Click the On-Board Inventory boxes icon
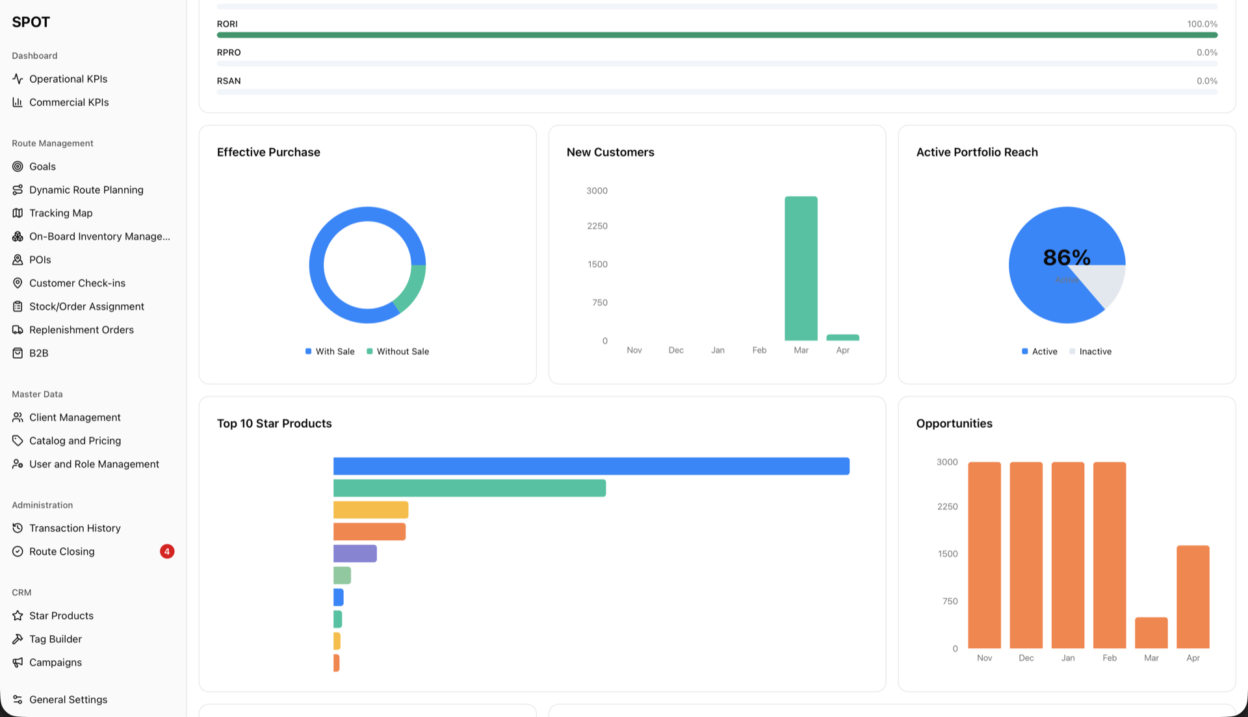Screen dimensions: 1248x717 [18, 237]
